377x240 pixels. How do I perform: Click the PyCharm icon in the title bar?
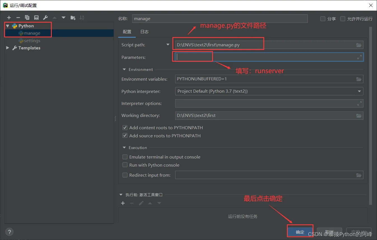pos(5,5)
